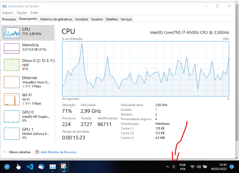
Task: Click the Processos count 224
Action: 66,124
